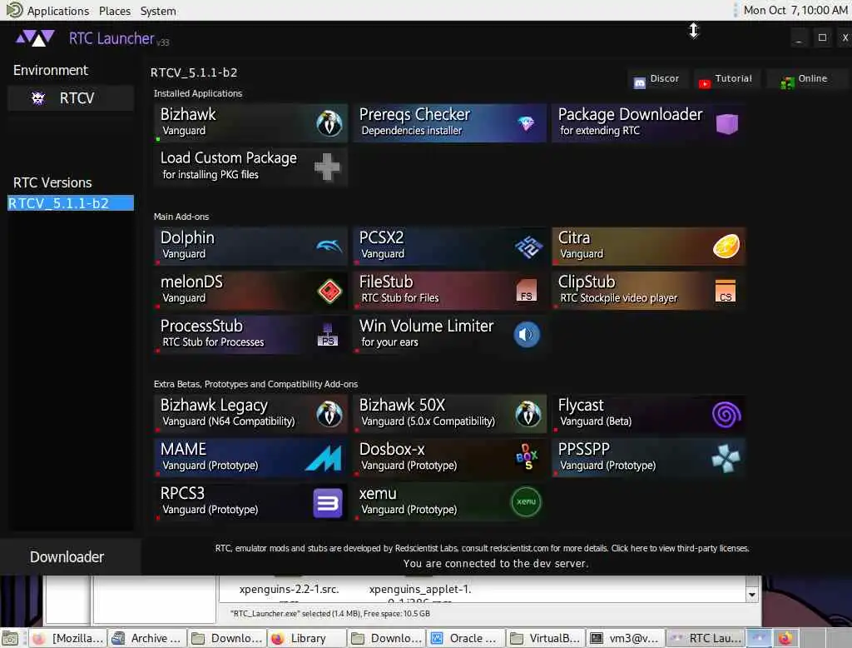This screenshot has width=852, height=648.
Task: Click the RTC Launcher triangle logo
Action: click(35, 38)
